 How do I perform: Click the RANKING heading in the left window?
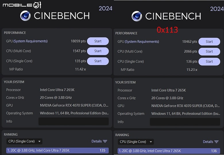click(x=11, y=134)
